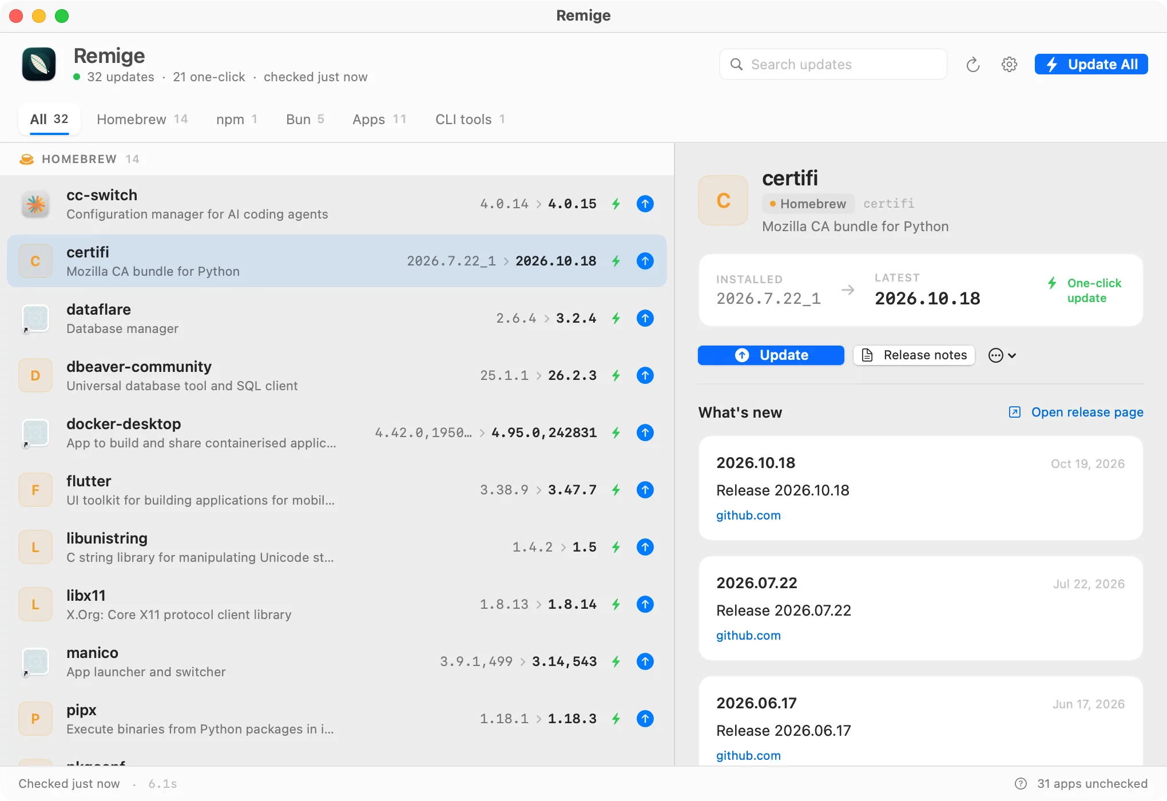Image resolution: width=1167 pixels, height=801 pixels.
Task: Open github.com link under 2026.07.22 release
Action: tap(748, 635)
